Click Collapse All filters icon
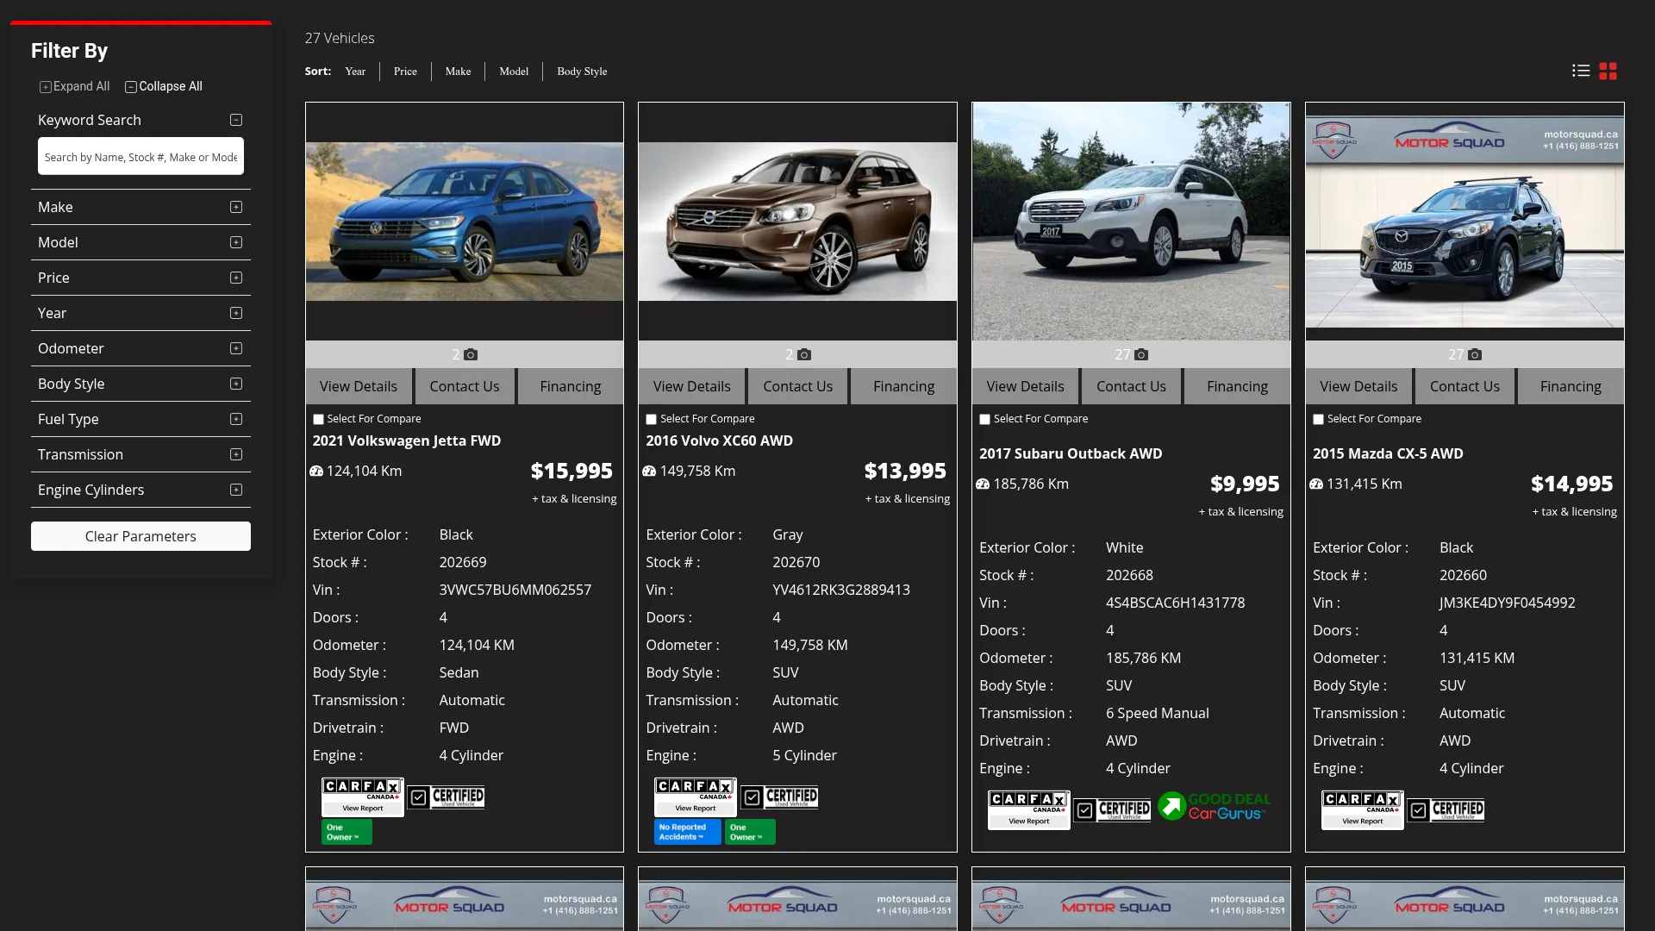This screenshot has height=931, width=1655. [131, 87]
